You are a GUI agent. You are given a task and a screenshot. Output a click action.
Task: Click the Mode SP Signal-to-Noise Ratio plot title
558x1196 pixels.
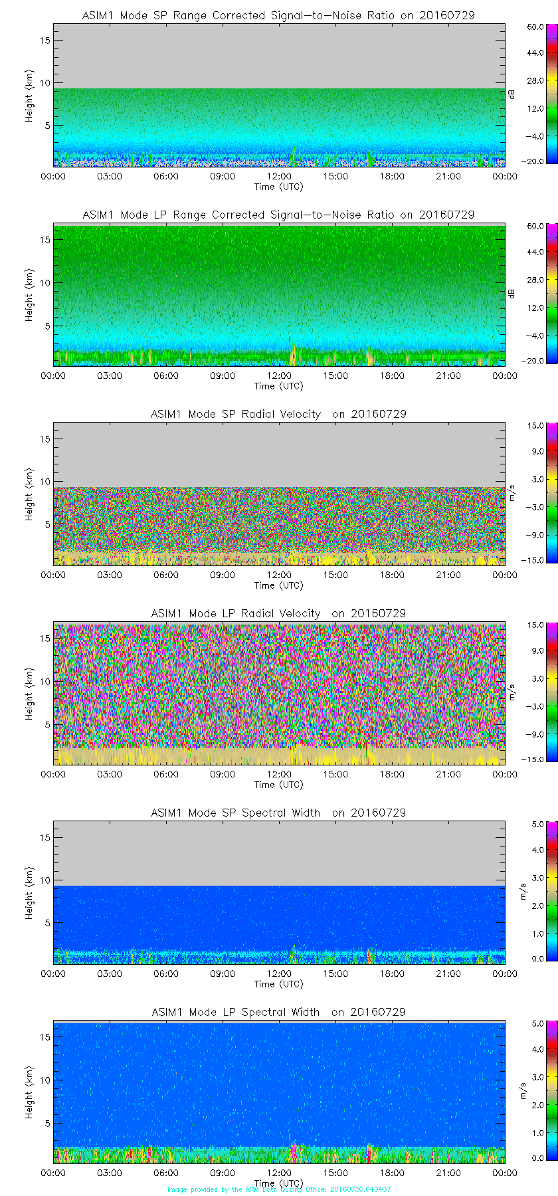click(278, 15)
